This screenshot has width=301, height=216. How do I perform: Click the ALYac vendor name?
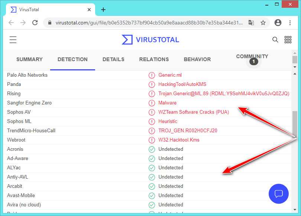tap(14, 167)
